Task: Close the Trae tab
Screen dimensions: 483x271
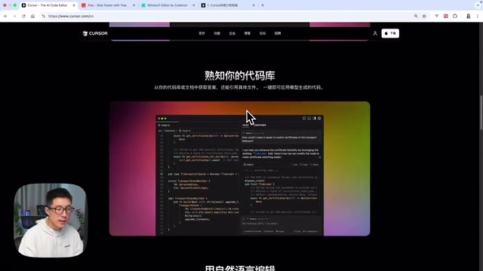Action: [x=134, y=5]
